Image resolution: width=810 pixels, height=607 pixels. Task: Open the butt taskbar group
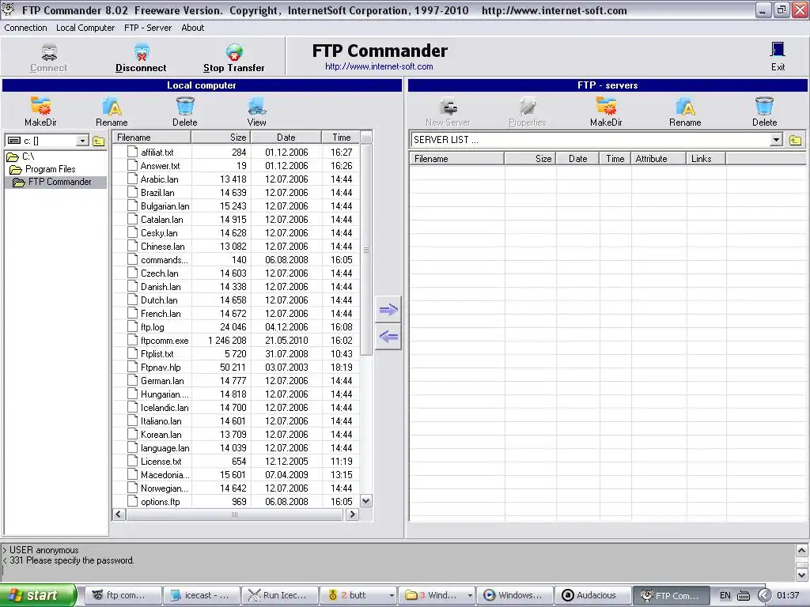(358, 596)
